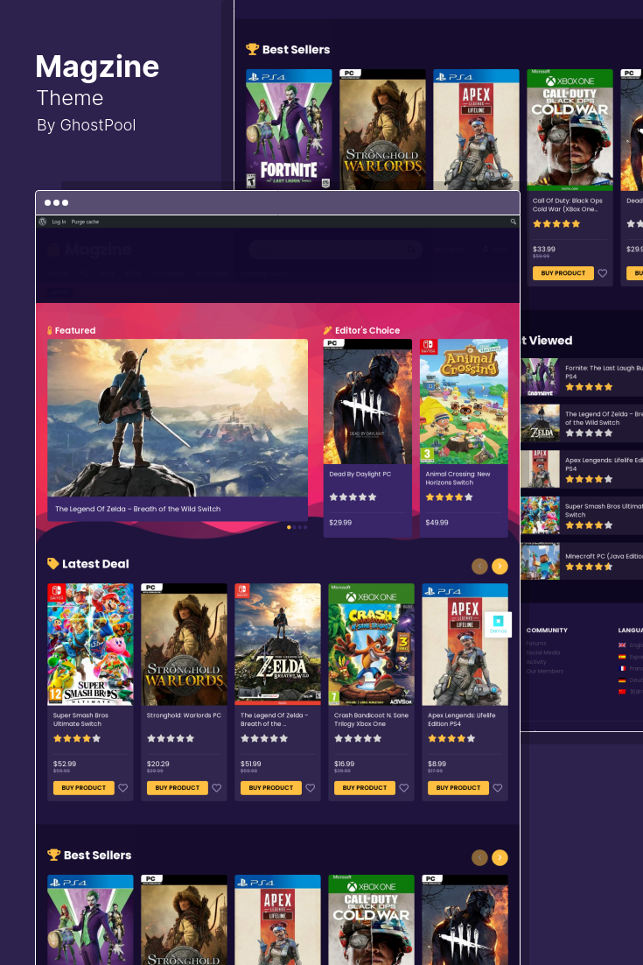Open the floating Demos button

(498, 624)
